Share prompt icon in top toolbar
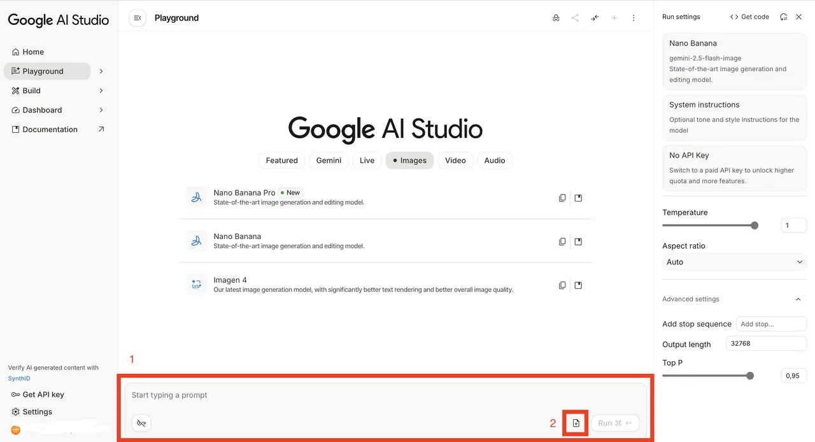The height and width of the screenshot is (442, 815). [x=575, y=18]
